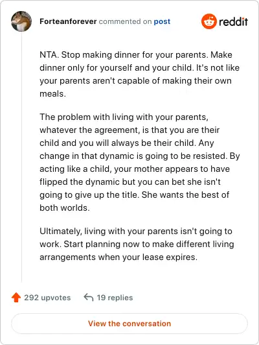This screenshot has height=345, width=259.
Task: Click the line ending with "meals."
Action: (x=52, y=94)
